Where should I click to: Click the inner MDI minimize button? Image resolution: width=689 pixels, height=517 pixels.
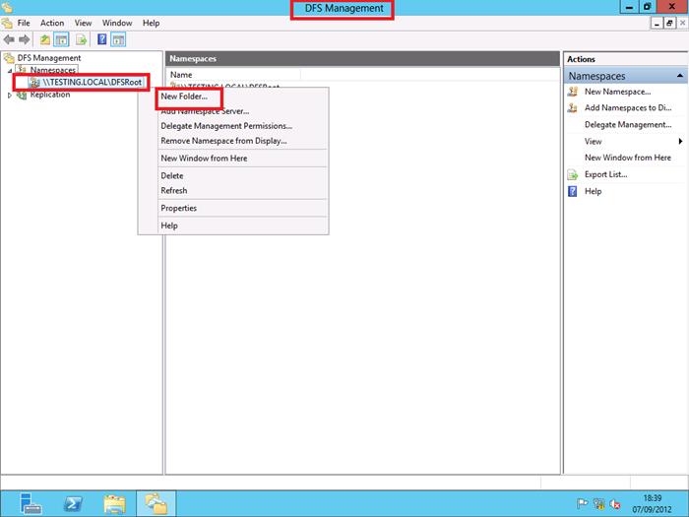click(657, 24)
